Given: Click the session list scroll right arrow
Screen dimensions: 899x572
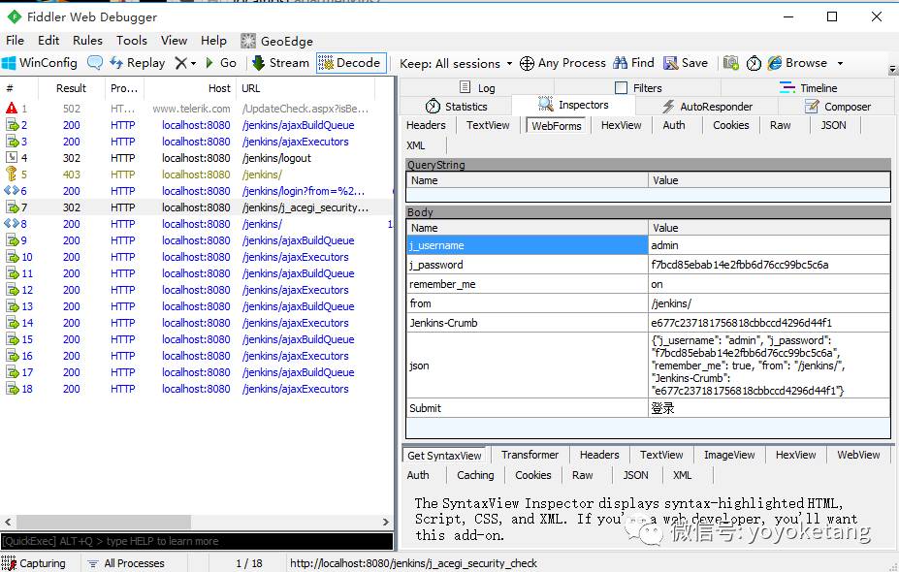Looking at the screenshot, I should point(385,523).
